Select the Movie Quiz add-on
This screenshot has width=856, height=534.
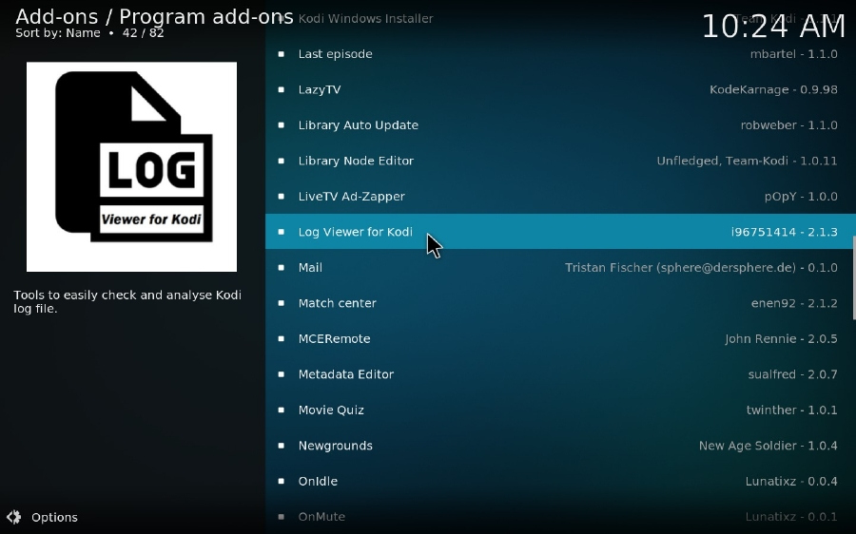[x=560, y=410]
